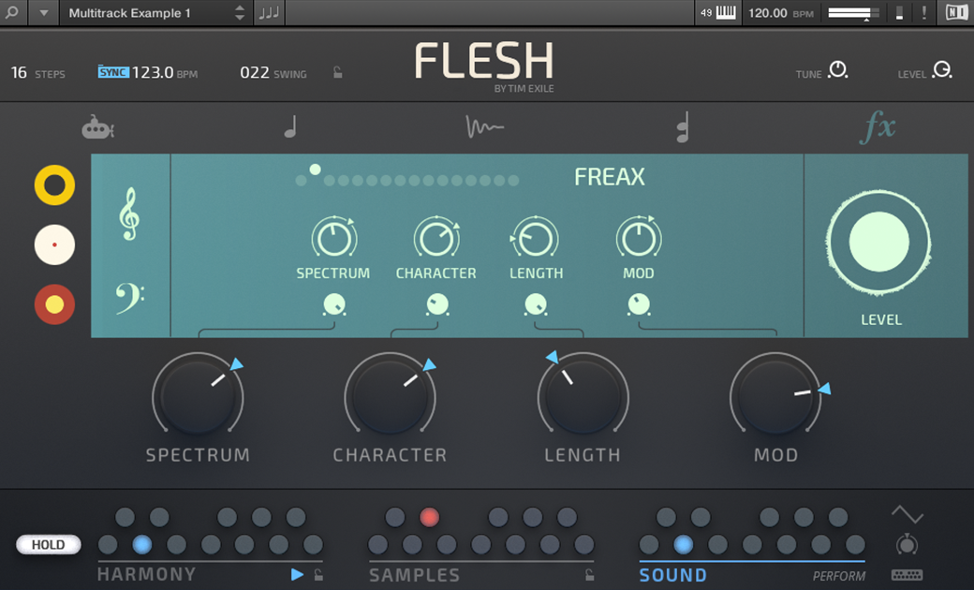Click the magnifier search icon
The height and width of the screenshot is (590, 974).
coord(12,12)
